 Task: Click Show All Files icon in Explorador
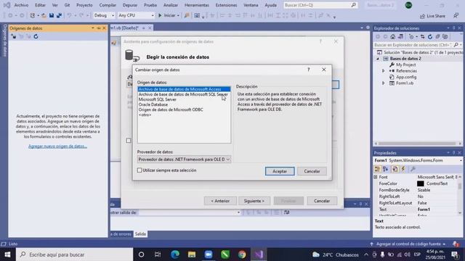445,37
